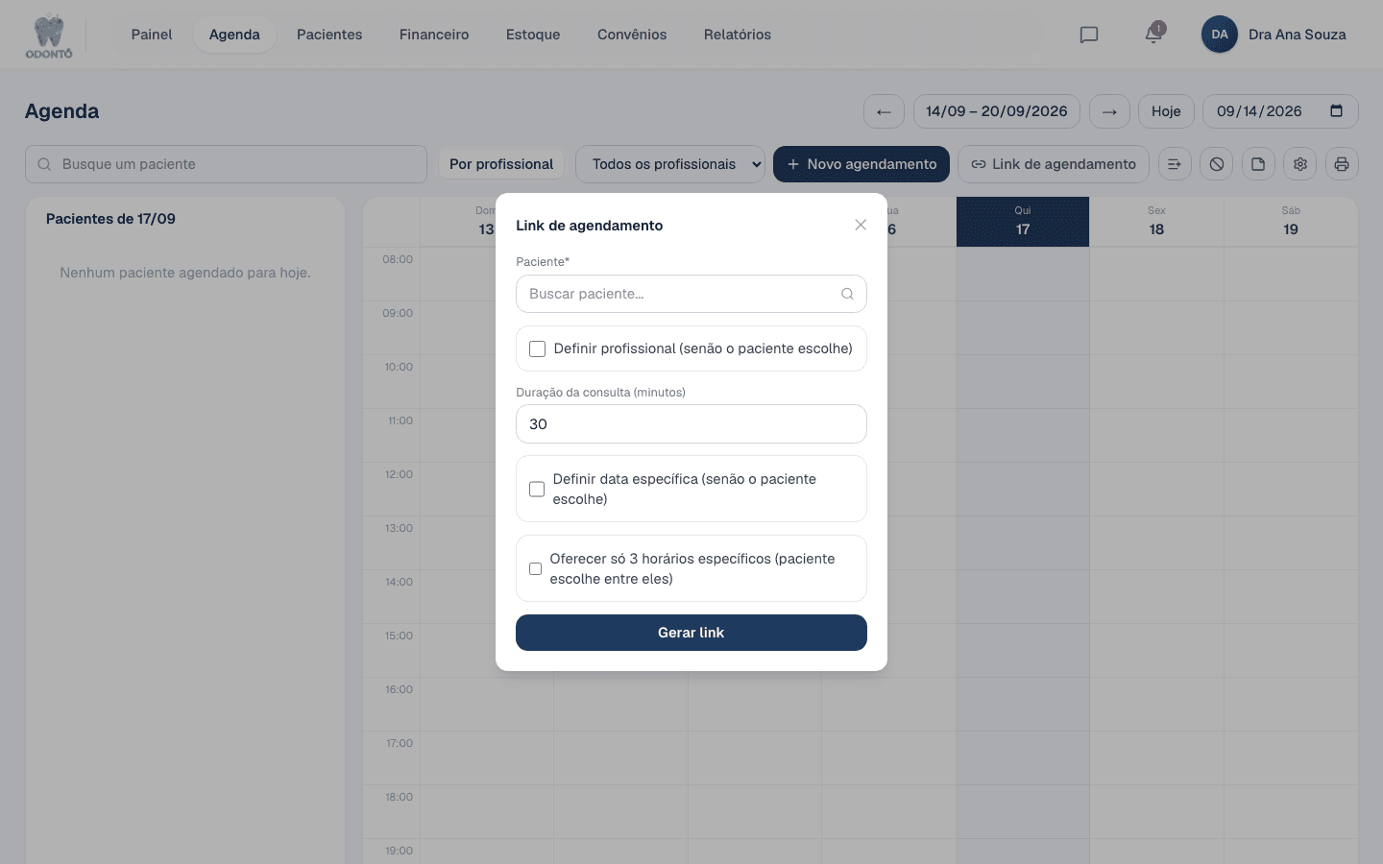
Task: Check Definir data específica option
Action: (x=537, y=489)
